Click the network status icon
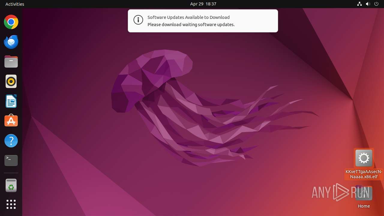This screenshot has width=384, height=216. [x=359, y=4]
